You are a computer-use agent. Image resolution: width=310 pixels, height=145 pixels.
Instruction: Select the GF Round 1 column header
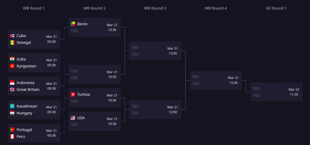pos(276,8)
